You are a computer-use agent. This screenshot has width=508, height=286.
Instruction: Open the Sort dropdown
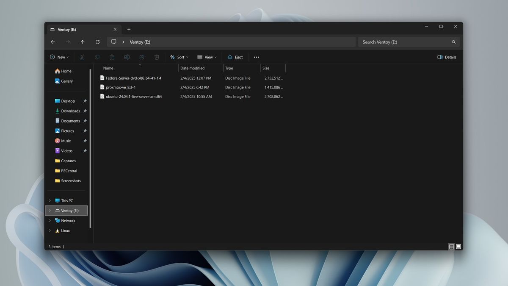[x=178, y=57]
